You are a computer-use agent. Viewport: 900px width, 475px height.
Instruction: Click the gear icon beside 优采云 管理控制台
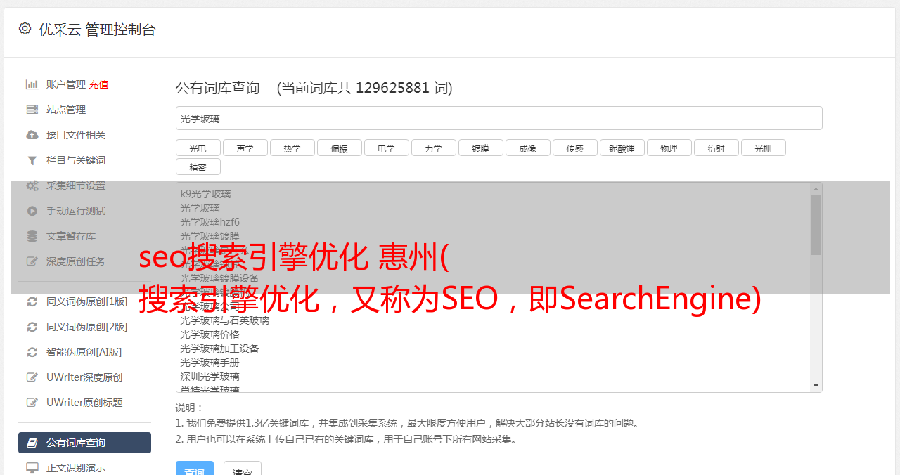pyautogui.click(x=25, y=29)
